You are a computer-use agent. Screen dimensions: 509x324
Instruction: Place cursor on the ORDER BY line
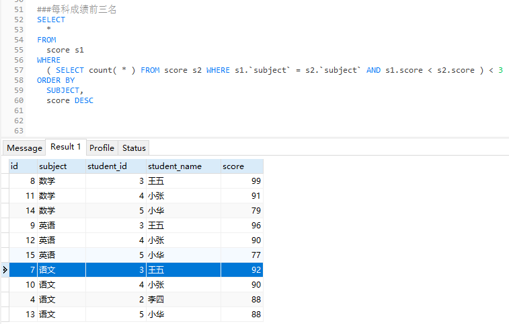pyautogui.click(x=56, y=80)
